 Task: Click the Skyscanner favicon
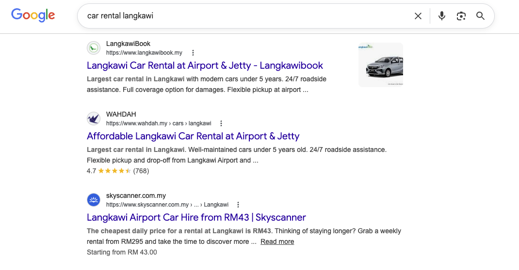click(x=94, y=200)
